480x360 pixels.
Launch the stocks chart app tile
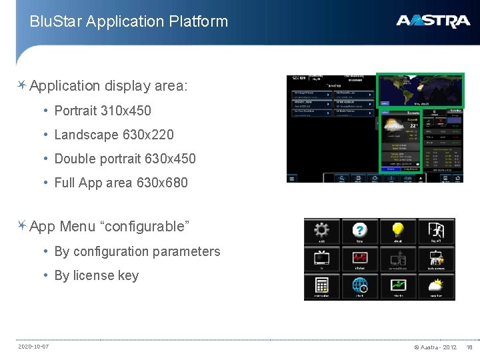[397, 287]
